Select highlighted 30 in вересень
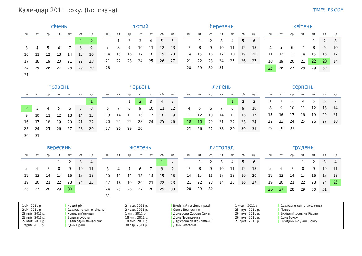This screenshot has height=256, width=362. (x=70, y=189)
